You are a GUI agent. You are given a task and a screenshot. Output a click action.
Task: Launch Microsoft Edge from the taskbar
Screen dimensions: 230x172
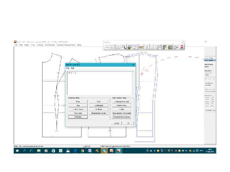pyautogui.click(x=75, y=151)
